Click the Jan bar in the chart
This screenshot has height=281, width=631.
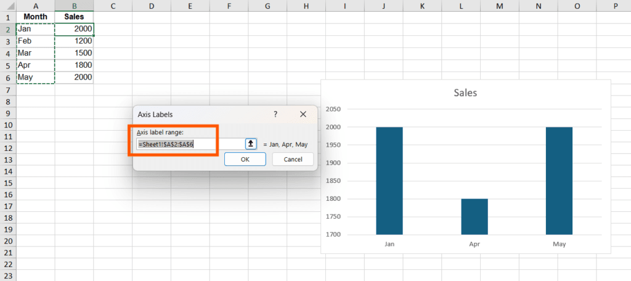click(389, 181)
